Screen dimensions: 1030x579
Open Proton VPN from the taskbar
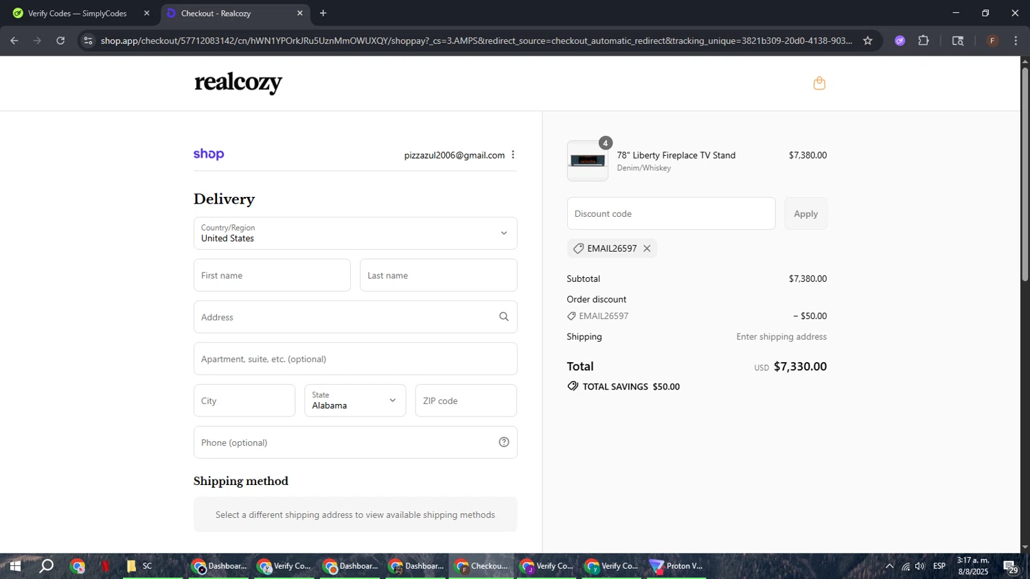677,566
